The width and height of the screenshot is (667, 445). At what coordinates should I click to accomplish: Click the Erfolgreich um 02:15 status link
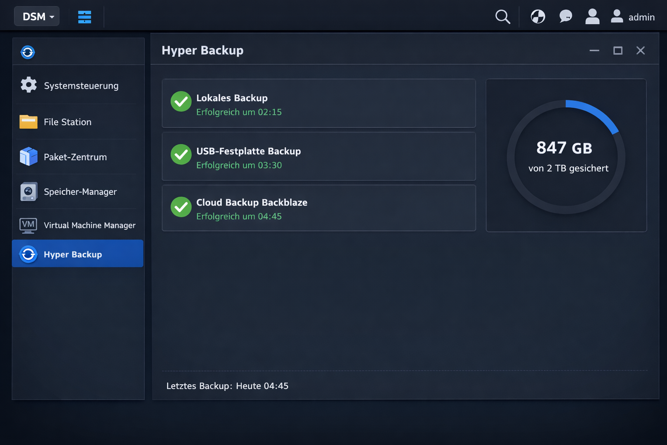238,112
